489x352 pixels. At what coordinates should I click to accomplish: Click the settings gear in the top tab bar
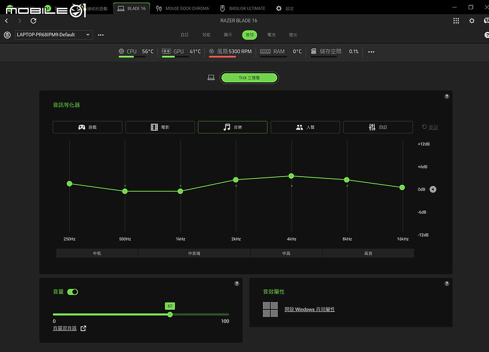(279, 8)
